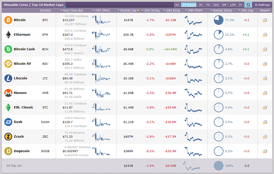
Task: Click the Dogecoin coin name
Action: pyautogui.click(x=21, y=151)
